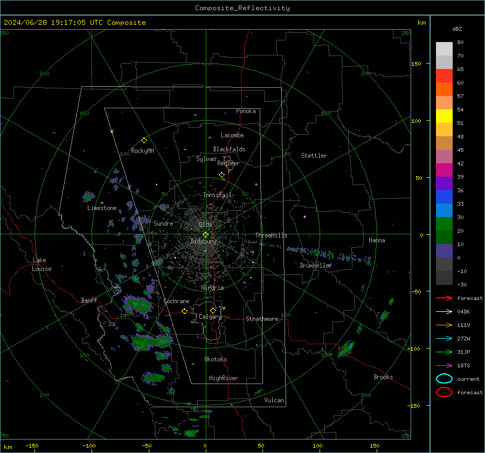The width and height of the screenshot is (485, 453).
Task: Click the Vulcan city label
Action: point(274,400)
